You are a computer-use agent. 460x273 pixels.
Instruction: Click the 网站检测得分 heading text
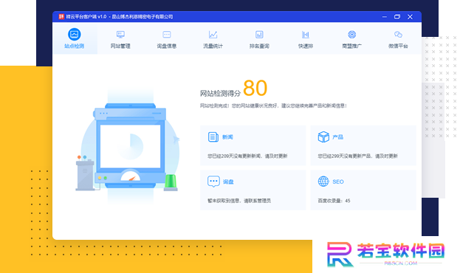[220, 93]
